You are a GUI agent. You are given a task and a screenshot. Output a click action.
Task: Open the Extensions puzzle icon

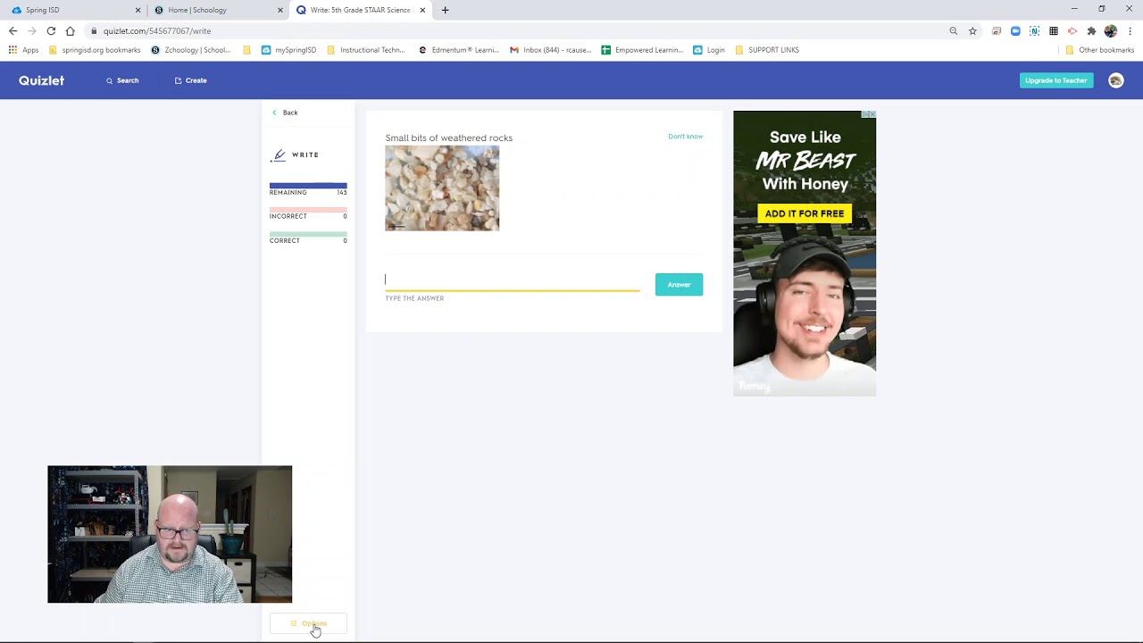tap(1091, 30)
